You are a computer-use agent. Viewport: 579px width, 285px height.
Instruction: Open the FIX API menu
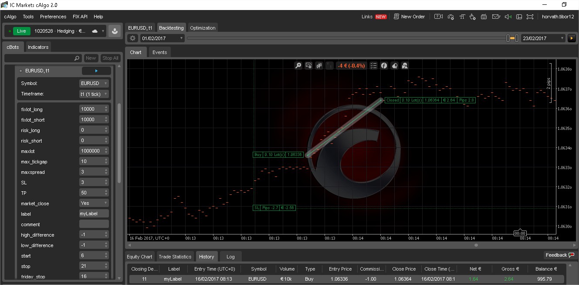pos(80,17)
